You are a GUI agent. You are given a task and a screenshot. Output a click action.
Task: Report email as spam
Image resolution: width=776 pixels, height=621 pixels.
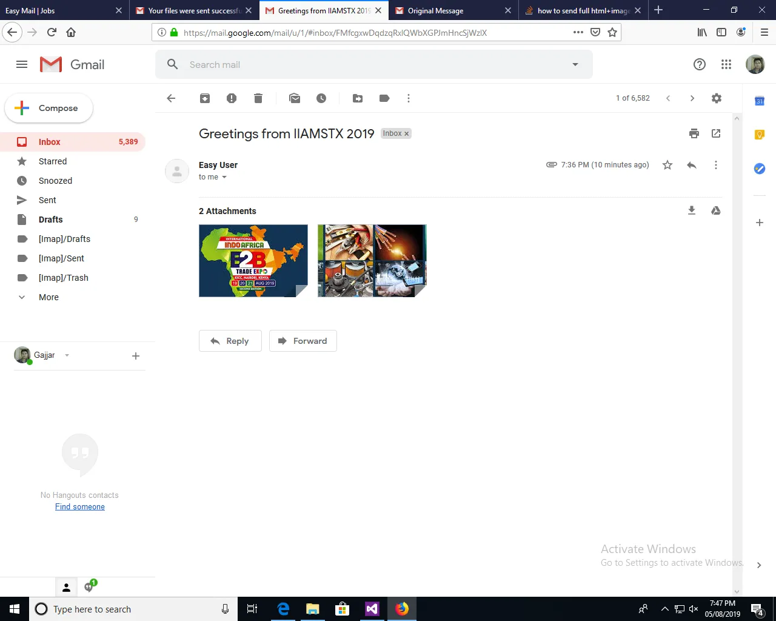point(232,98)
